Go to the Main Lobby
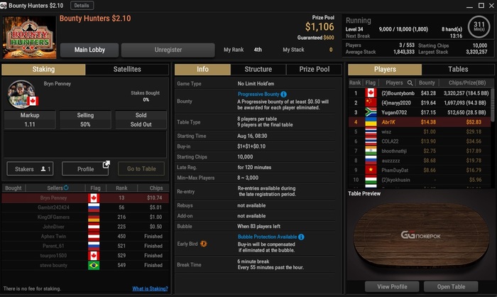Viewport: 497px width, 297px height. coord(89,50)
